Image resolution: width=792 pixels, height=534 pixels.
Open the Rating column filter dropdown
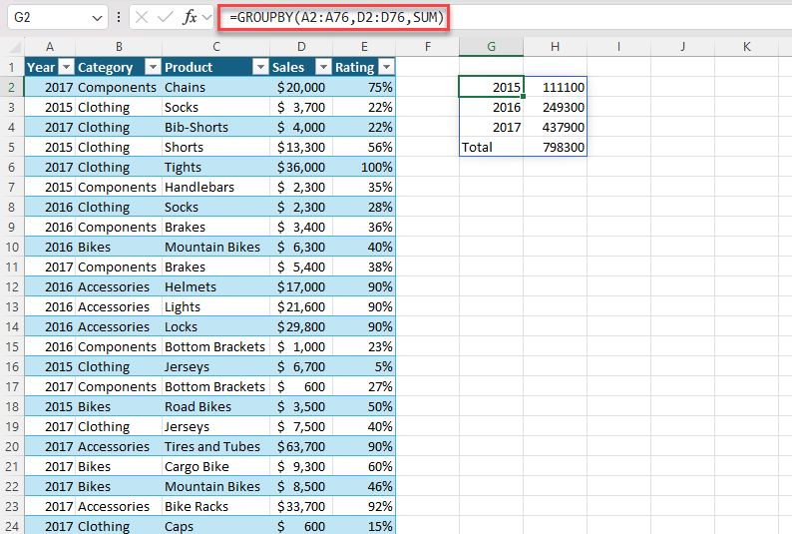coord(386,67)
